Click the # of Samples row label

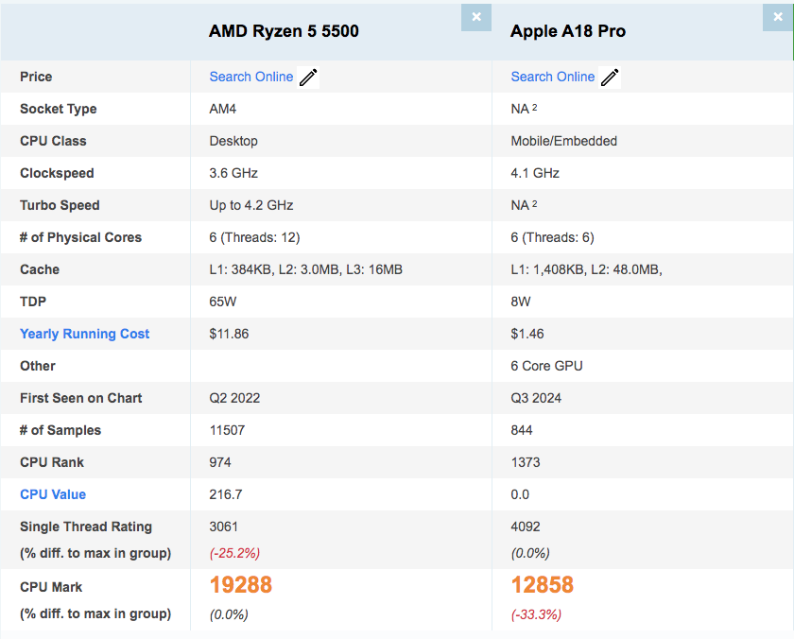click(60, 431)
